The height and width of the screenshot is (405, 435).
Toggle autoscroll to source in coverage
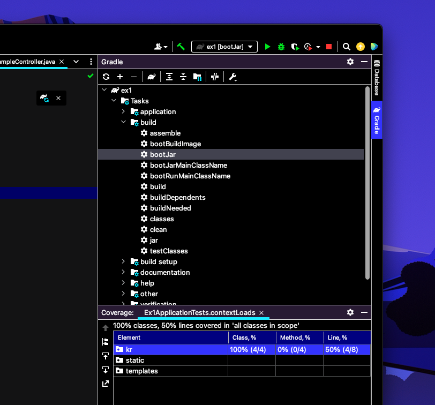[x=106, y=356]
